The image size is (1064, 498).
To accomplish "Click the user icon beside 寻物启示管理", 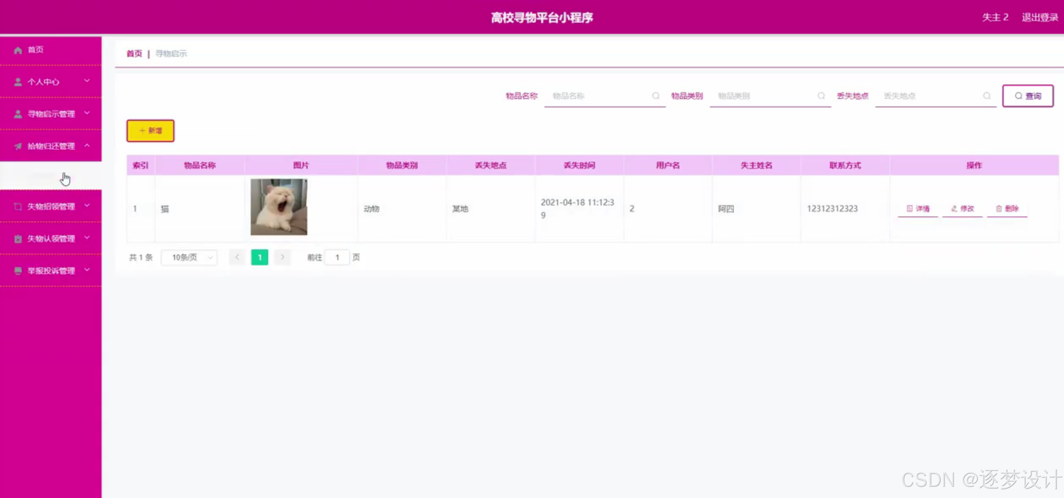I will pyautogui.click(x=18, y=114).
